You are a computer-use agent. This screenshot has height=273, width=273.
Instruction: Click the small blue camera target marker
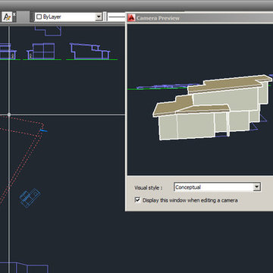point(43,130)
